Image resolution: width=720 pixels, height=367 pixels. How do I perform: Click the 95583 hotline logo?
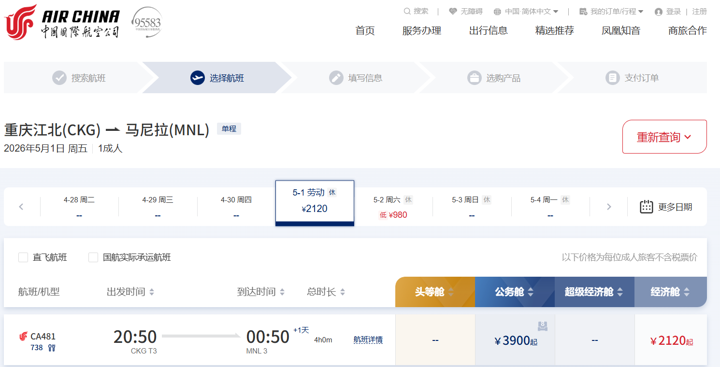[147, 22]
